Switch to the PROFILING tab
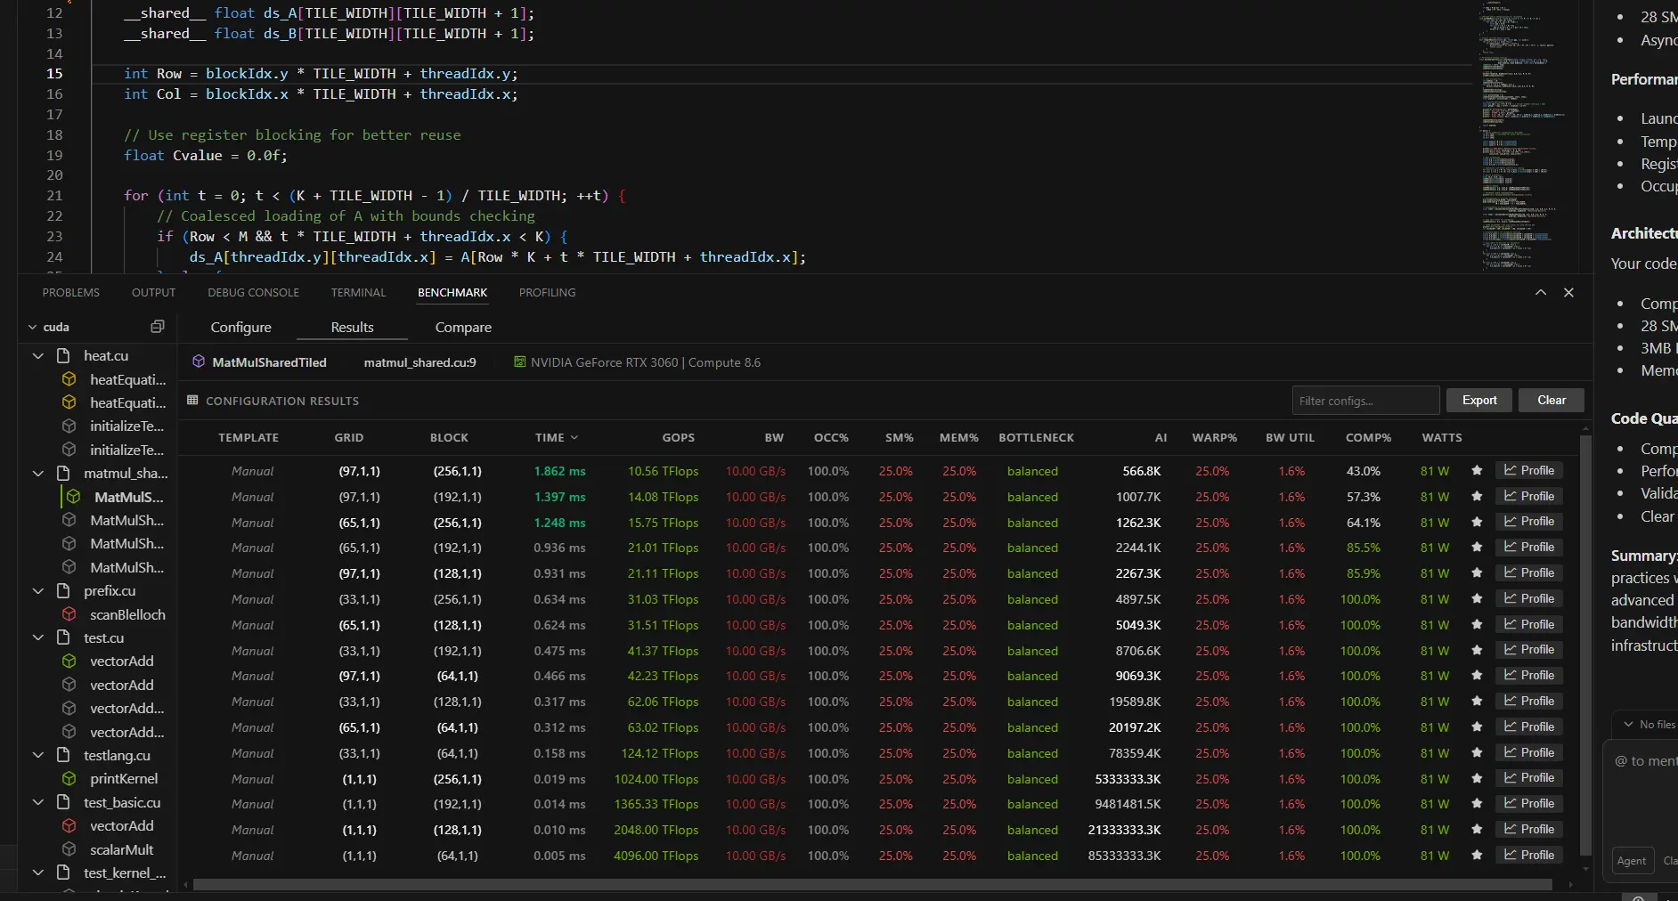Image resolution: width=1678 pixels, height=901 pixels. point(546,292)
